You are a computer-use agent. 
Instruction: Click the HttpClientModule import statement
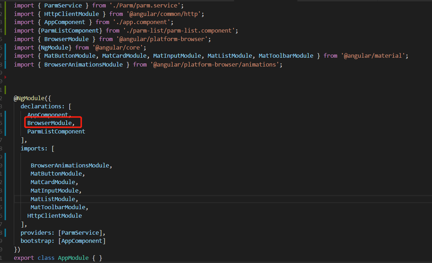(106, 13)
